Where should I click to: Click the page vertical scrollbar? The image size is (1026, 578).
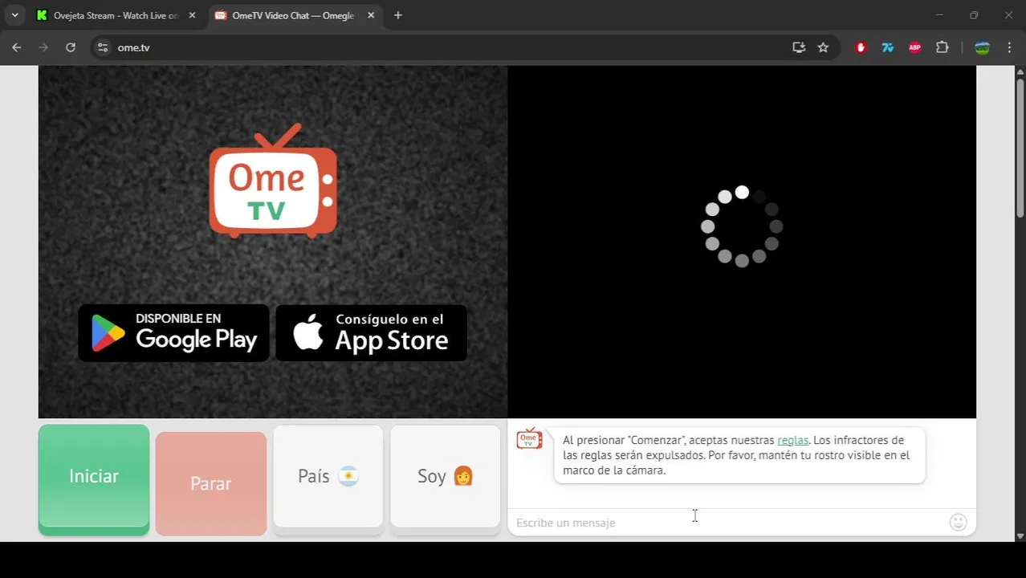point(1020,147)
